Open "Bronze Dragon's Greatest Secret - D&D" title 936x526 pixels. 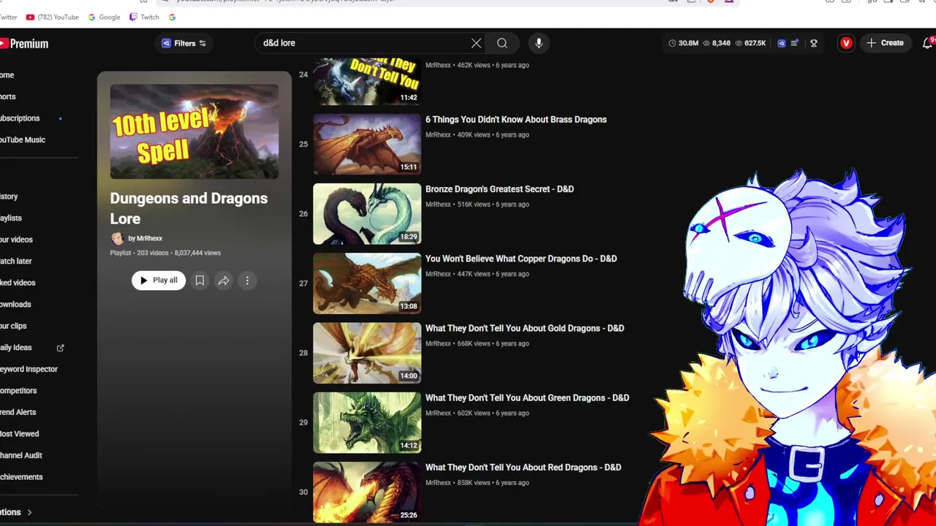tap(499, 189)
